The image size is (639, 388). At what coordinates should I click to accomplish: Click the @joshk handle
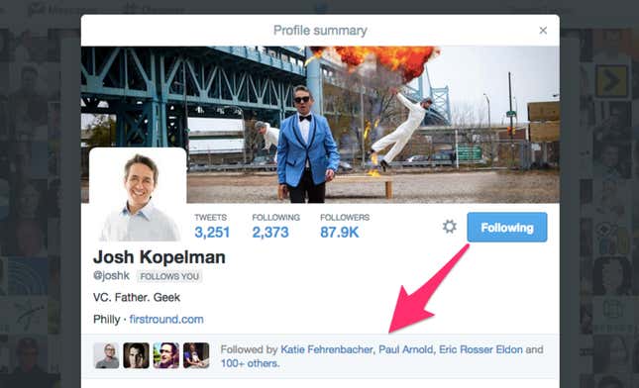[x=111, y=275]
